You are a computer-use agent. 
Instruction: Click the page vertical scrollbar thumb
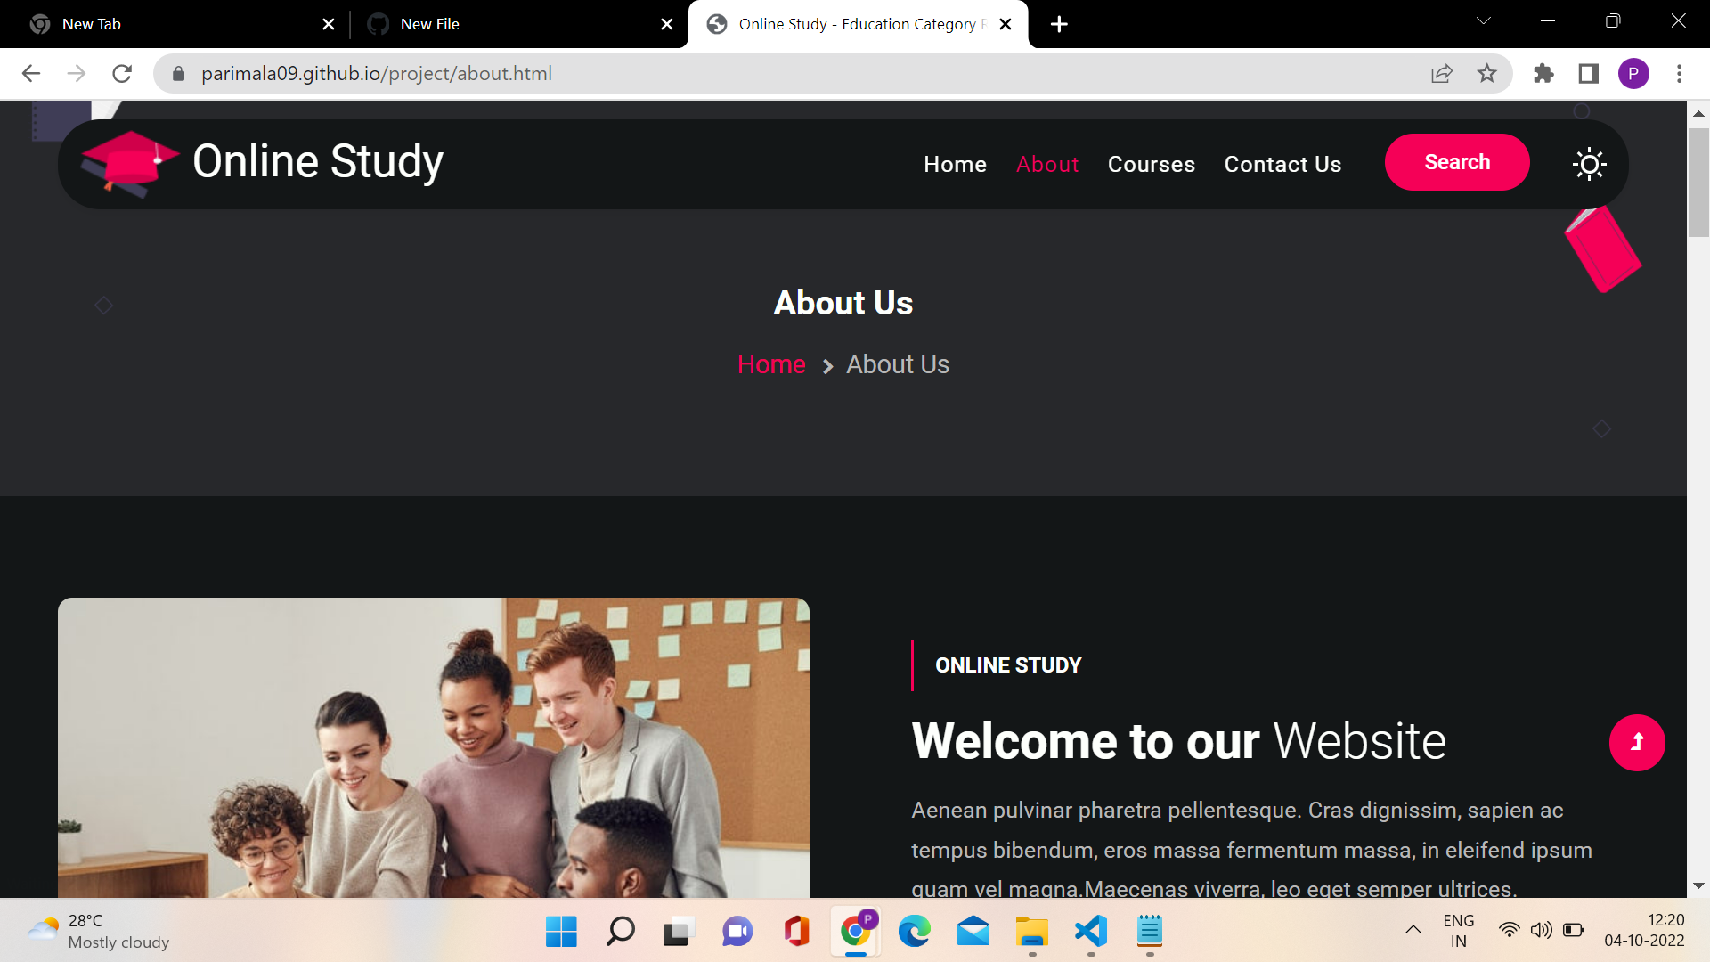coord(1698,183)
